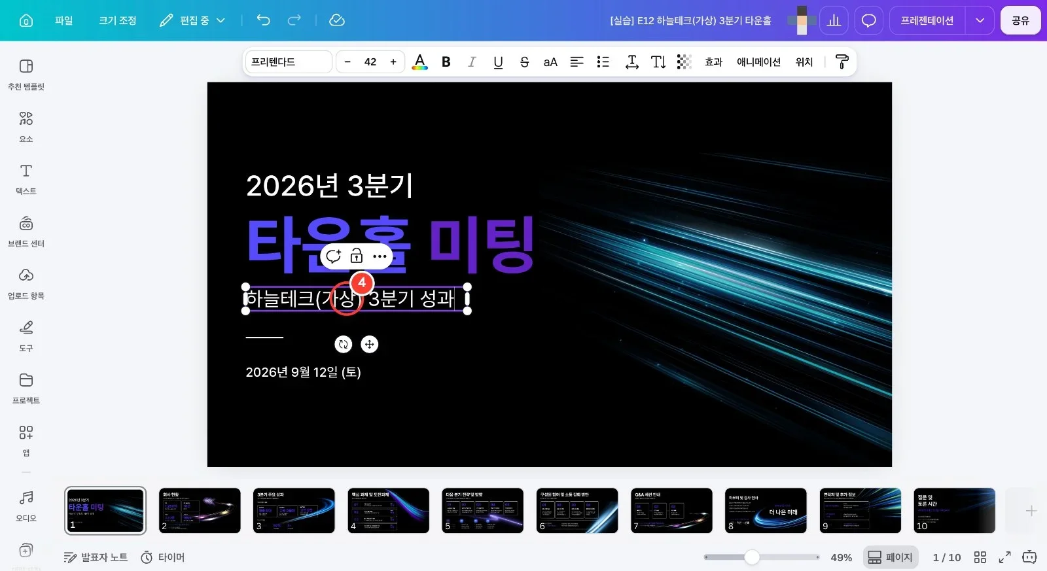Open transparency setting
1047x571 pixels.
pyautogui.click(x=684, y=62)
